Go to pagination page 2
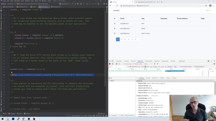Screen dimensions: 216x121 pos(122,39)
